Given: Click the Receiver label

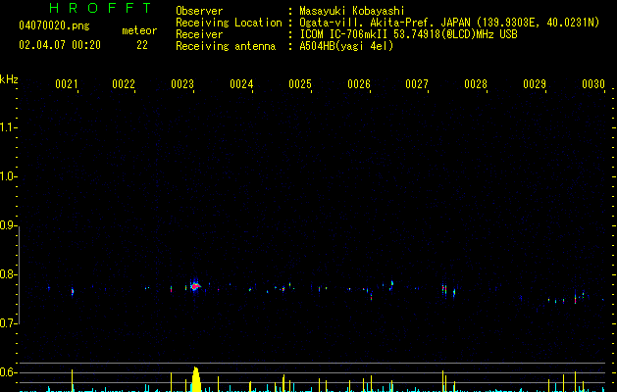Looking at the screenshot, I should (199, 34).
